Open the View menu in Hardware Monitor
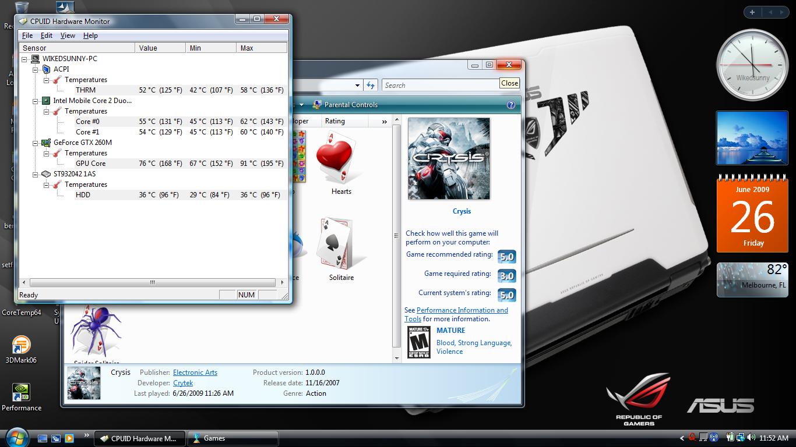Viewport: 796px width, 447px height. click(x=68, y=36)
